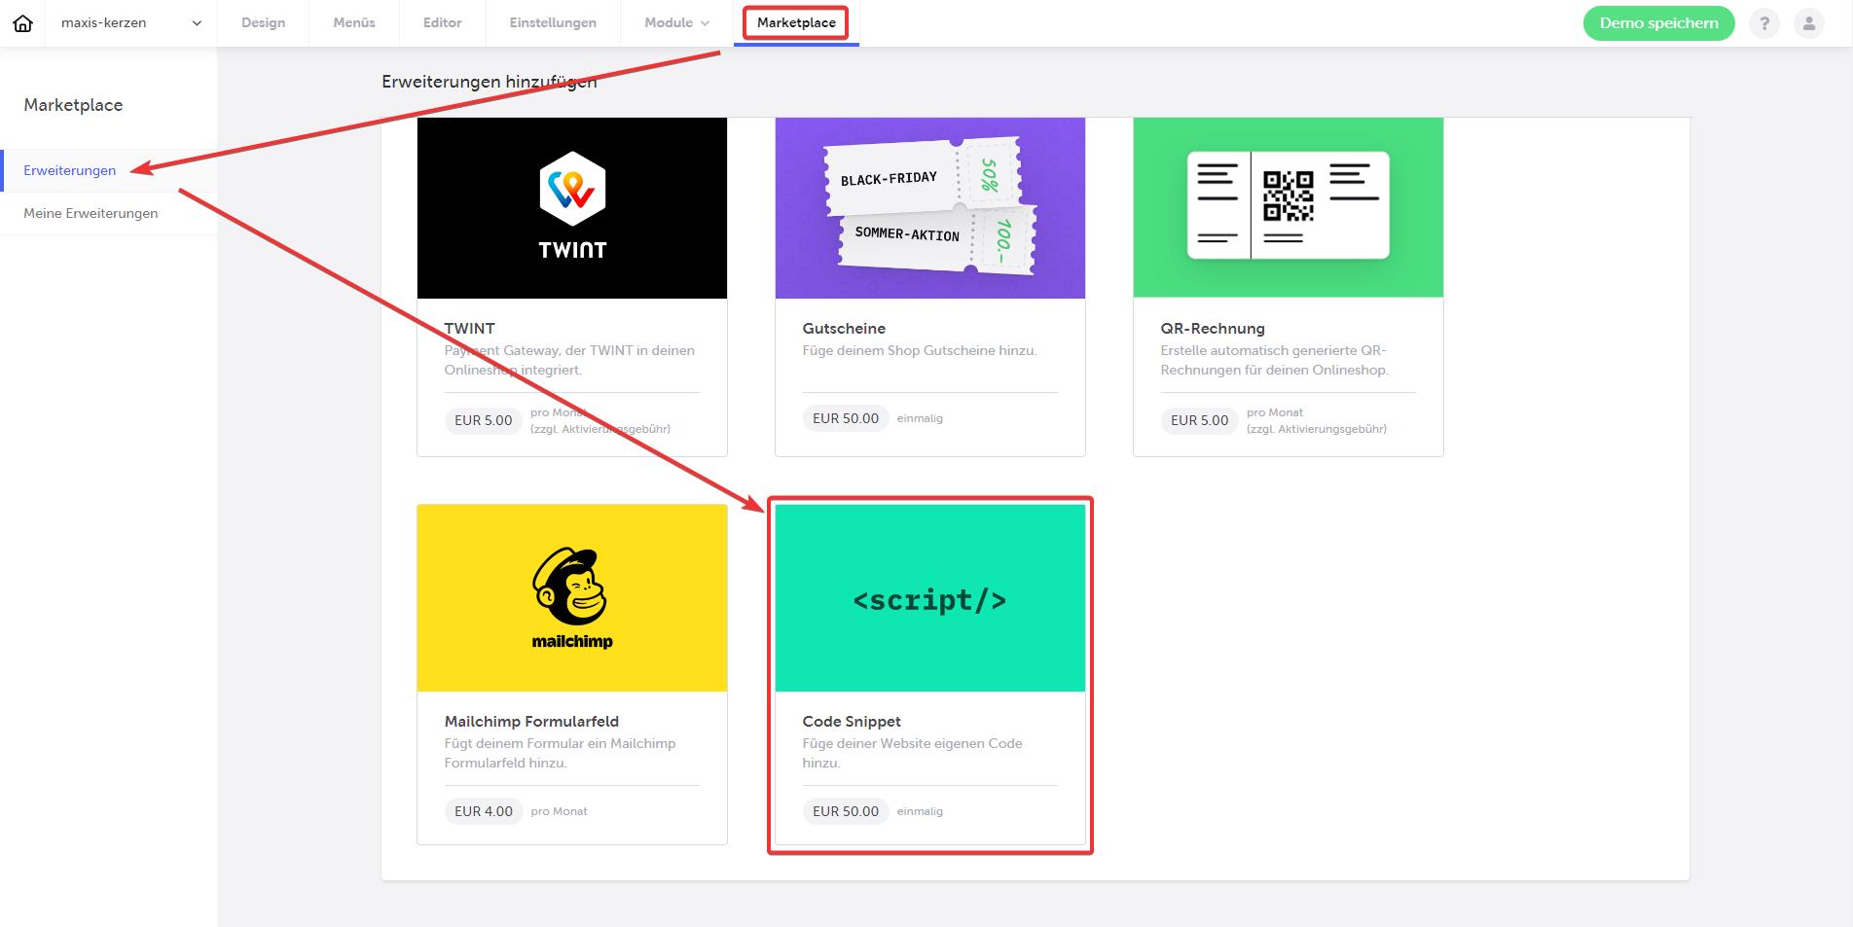
Task: Click the Gutscheine card title
Action: click(x=844, y=329)
